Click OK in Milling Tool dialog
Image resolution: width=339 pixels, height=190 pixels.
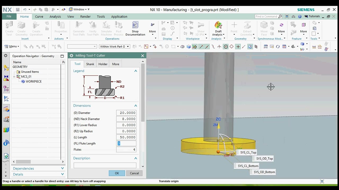pyautogui.click(x=117, y=173)
